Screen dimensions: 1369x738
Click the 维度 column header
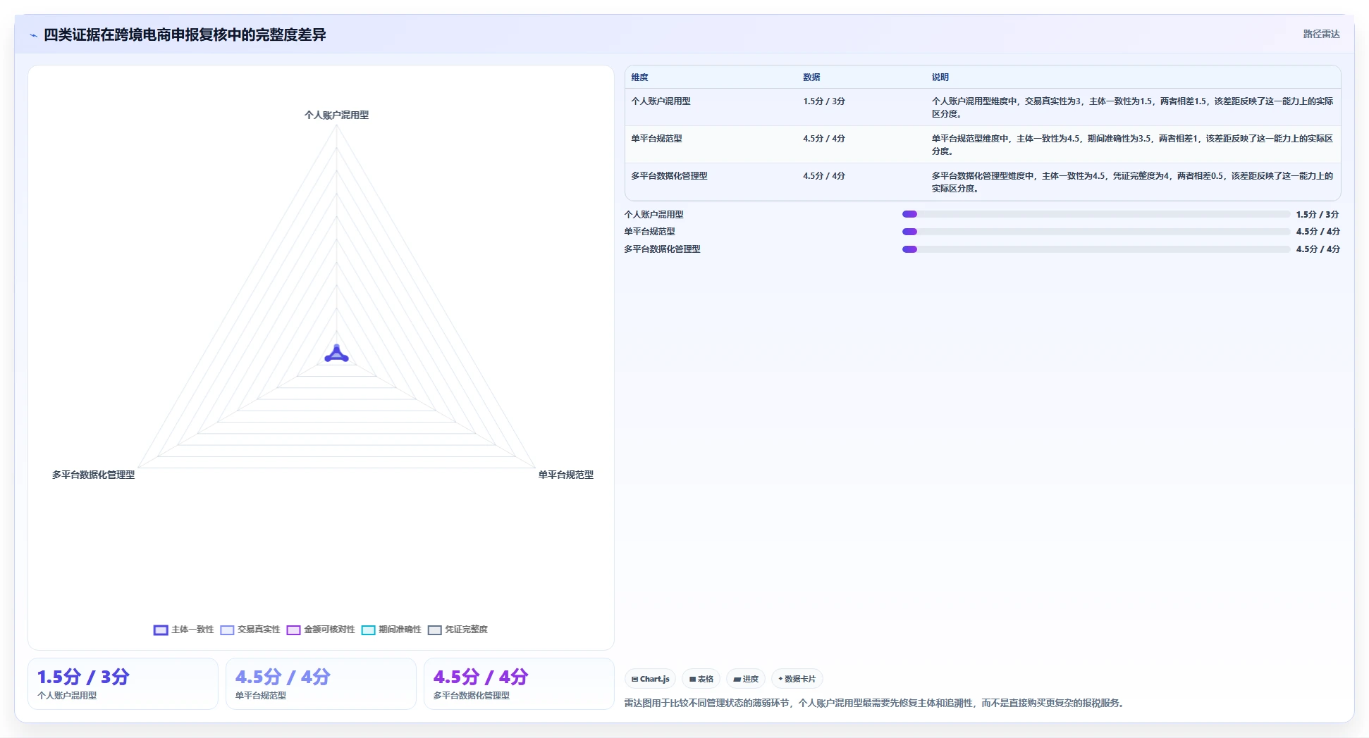pos(639,77)
